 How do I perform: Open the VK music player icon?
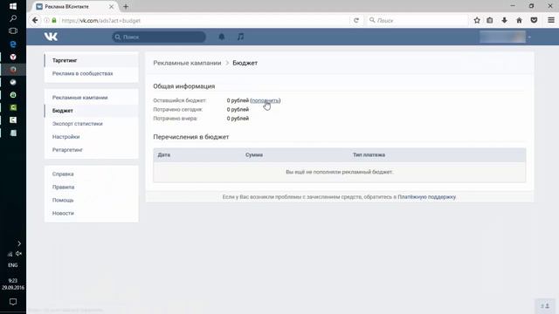coord(241,37)
